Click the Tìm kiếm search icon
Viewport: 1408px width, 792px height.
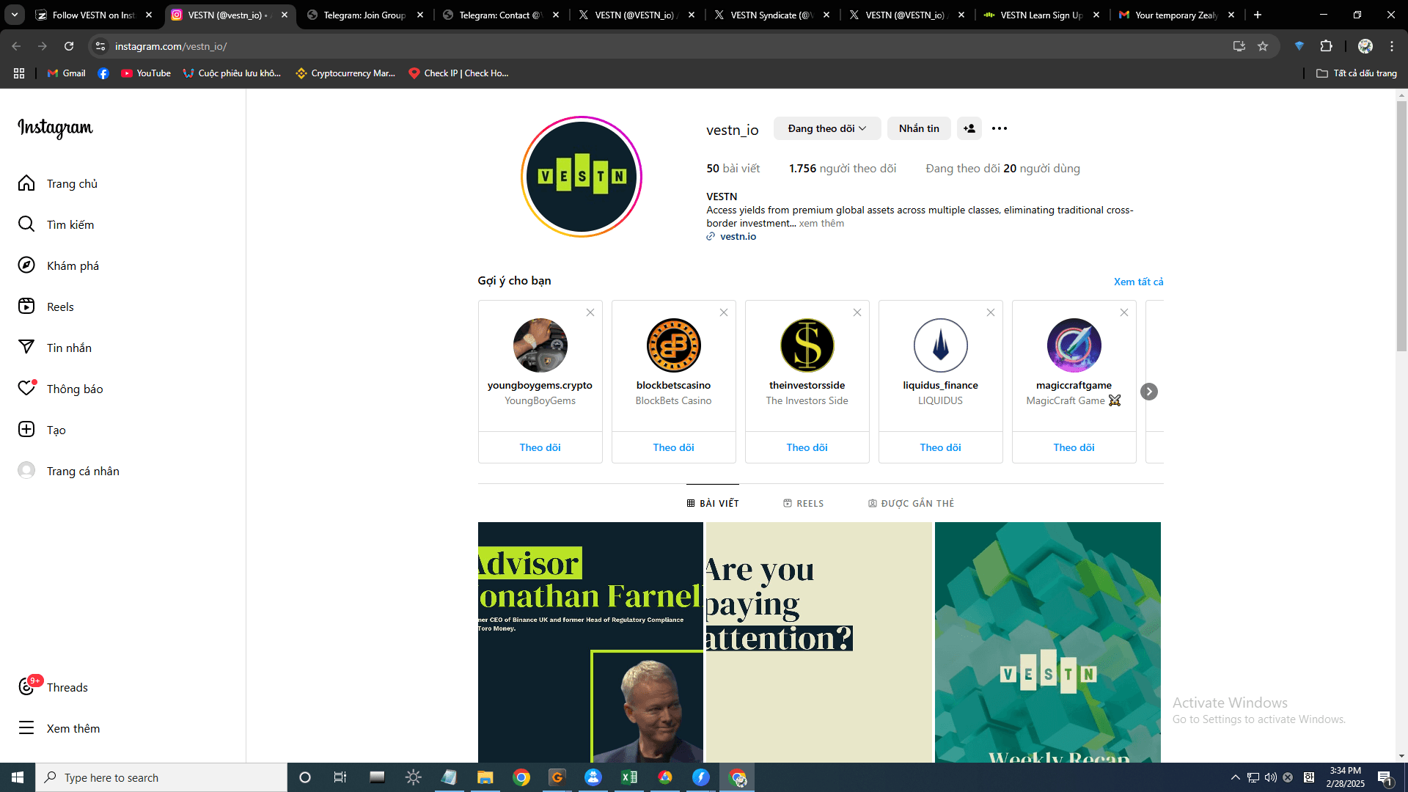(26, 224)
